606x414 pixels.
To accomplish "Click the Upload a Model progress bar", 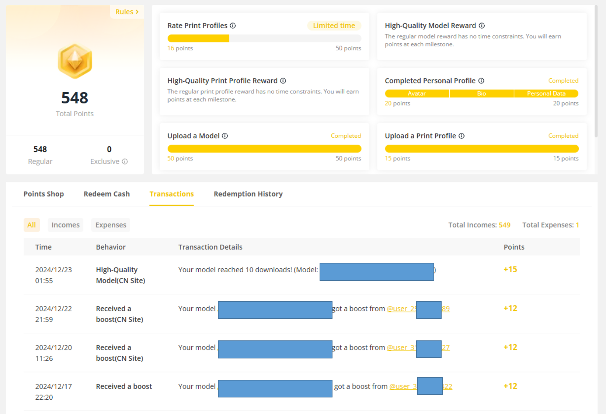I will 264,149.
